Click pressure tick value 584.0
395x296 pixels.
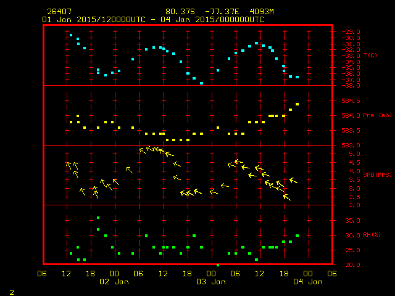coord(351,116)
